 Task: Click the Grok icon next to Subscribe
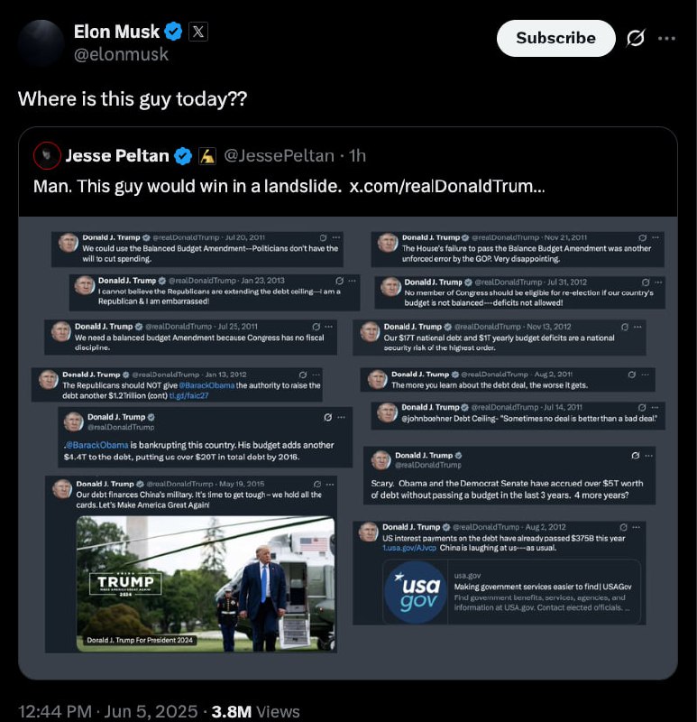coord(636,38)
